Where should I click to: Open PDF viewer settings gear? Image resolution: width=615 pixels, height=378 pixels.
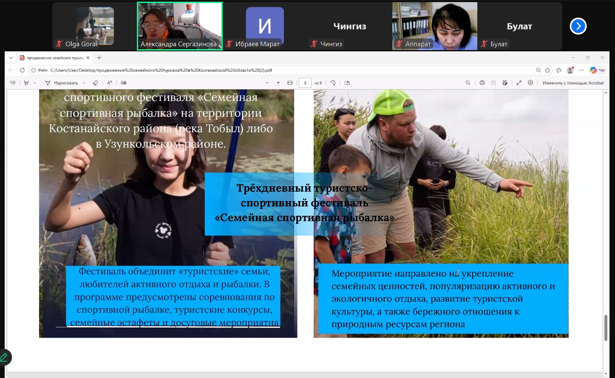(530, 83)
